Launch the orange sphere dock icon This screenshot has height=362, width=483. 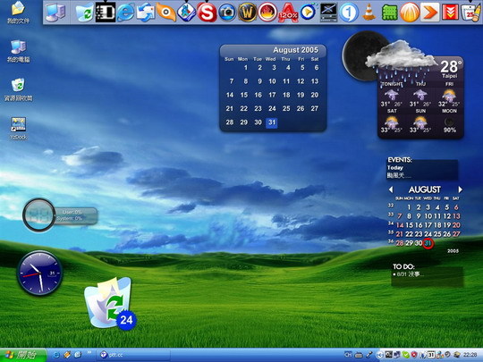pos(410,13)
